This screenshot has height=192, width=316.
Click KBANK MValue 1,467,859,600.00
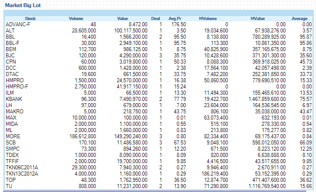[267, 99]
